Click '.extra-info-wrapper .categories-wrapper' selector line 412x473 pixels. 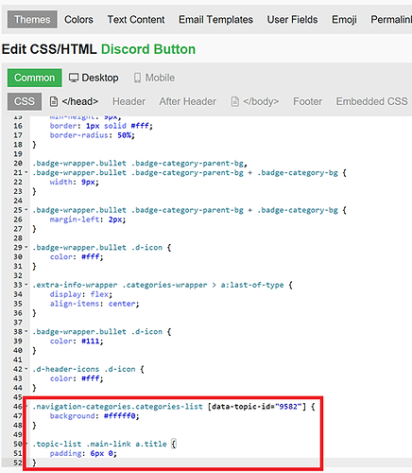[163, 285]
